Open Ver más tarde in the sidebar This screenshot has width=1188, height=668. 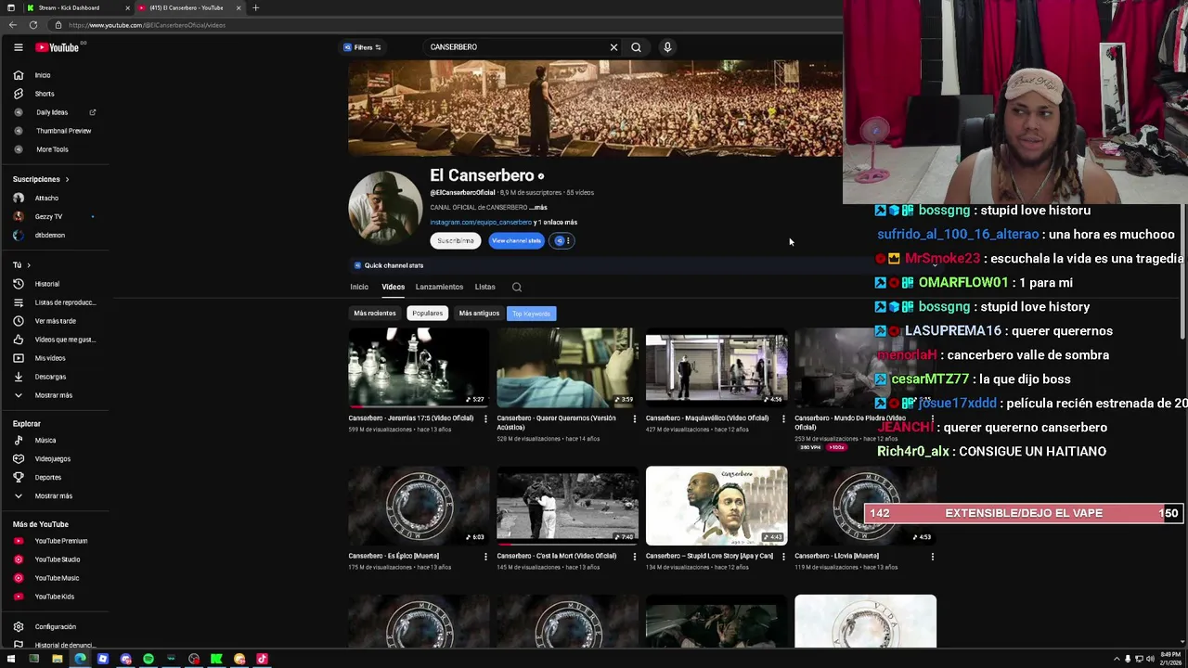tap(55, 321)
